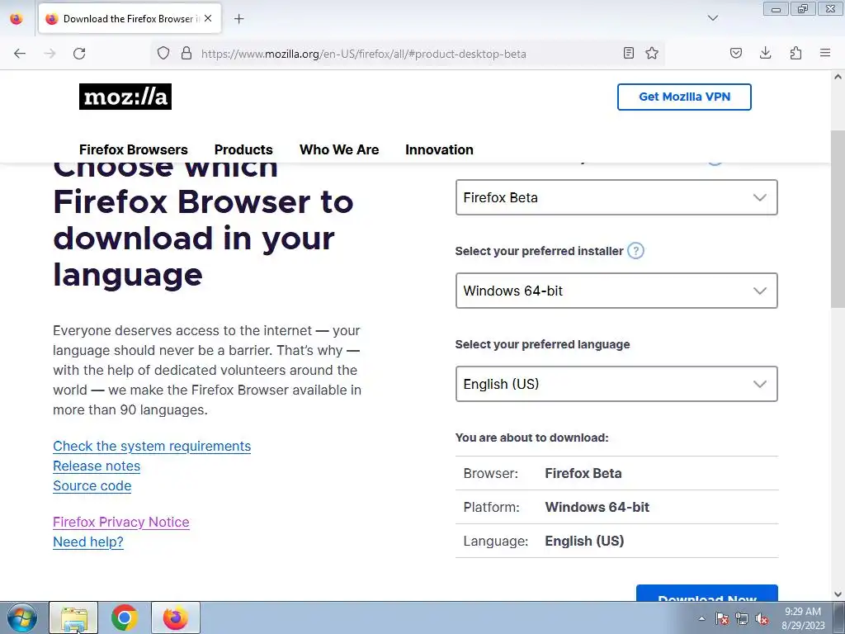Open Release notes link

click(97, 466)
